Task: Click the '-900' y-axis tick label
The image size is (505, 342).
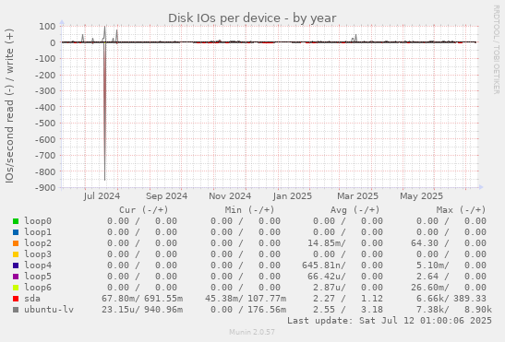Action: (x=45, y=187)
